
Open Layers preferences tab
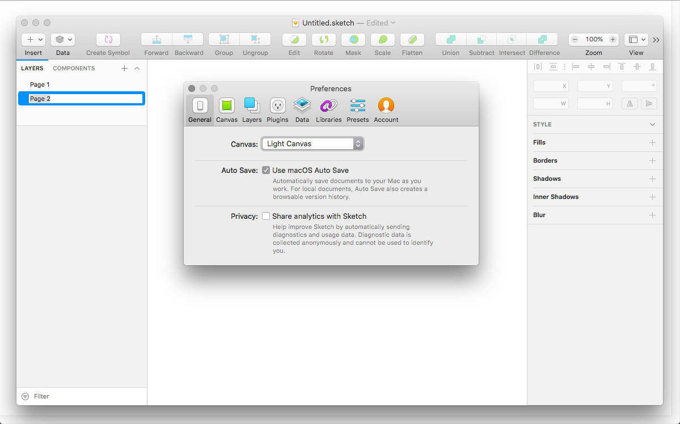(x=252, y=111)
